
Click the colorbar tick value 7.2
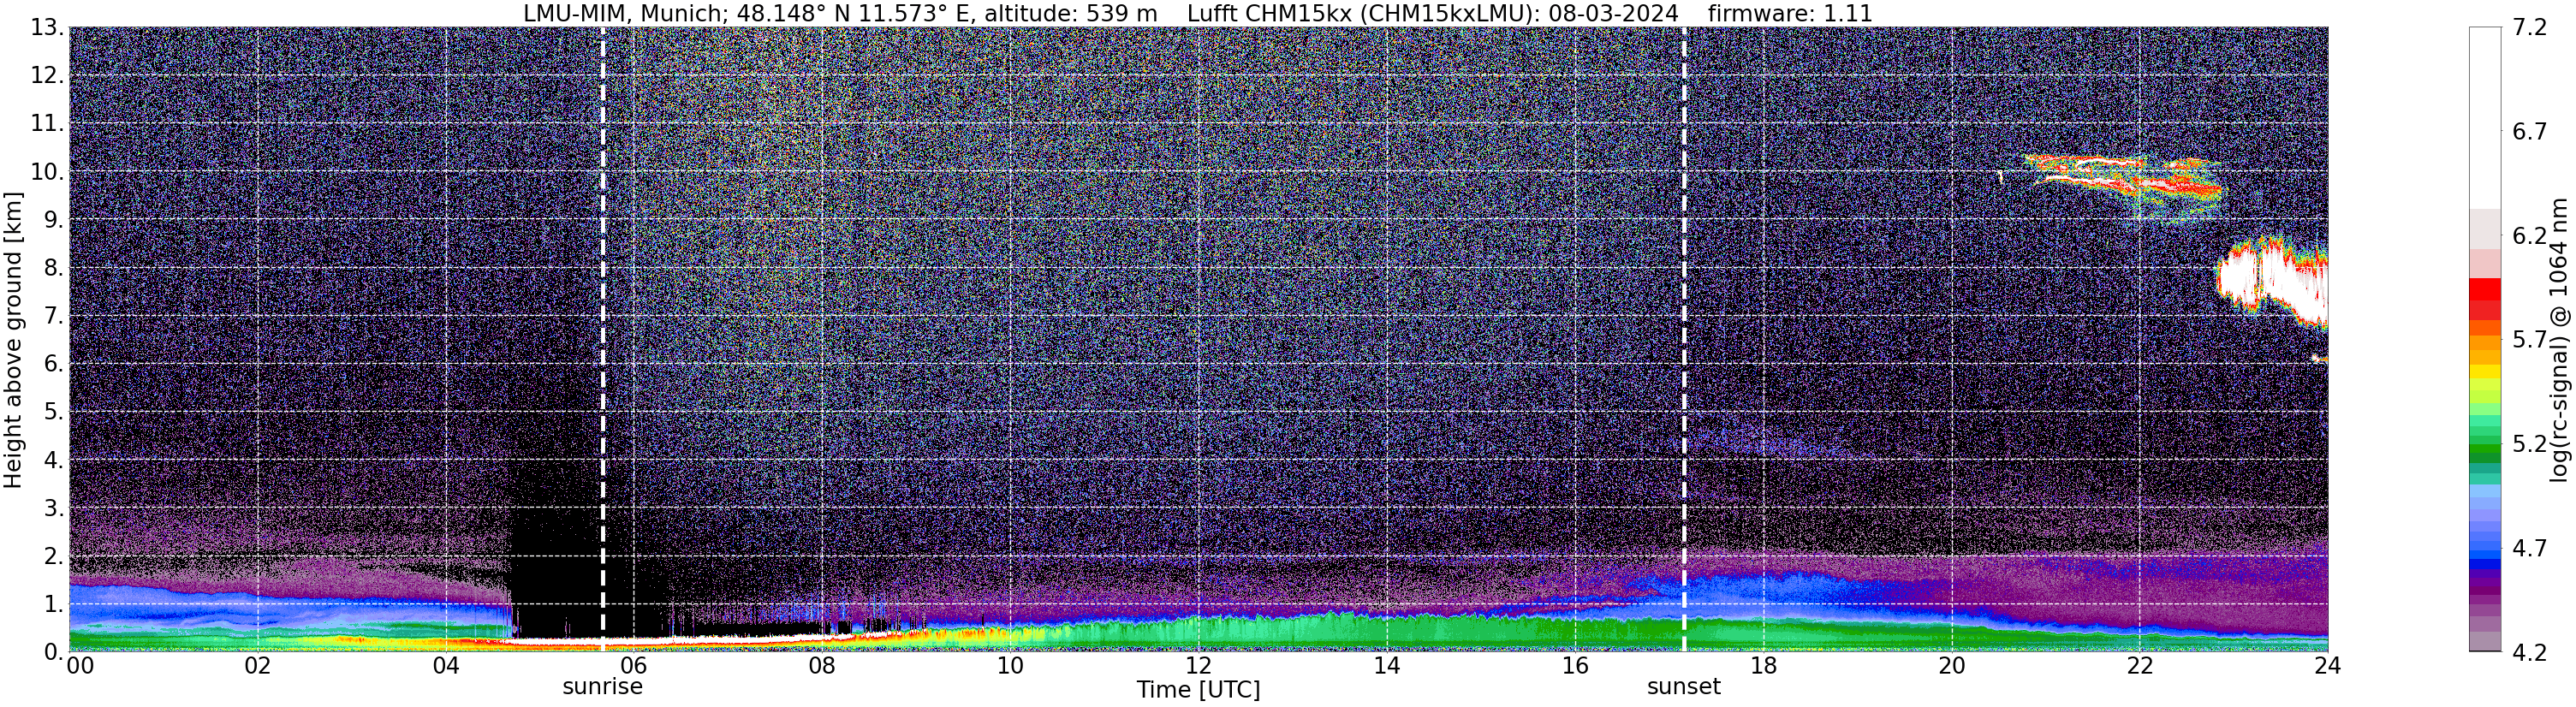click(x=2529, y=28)
